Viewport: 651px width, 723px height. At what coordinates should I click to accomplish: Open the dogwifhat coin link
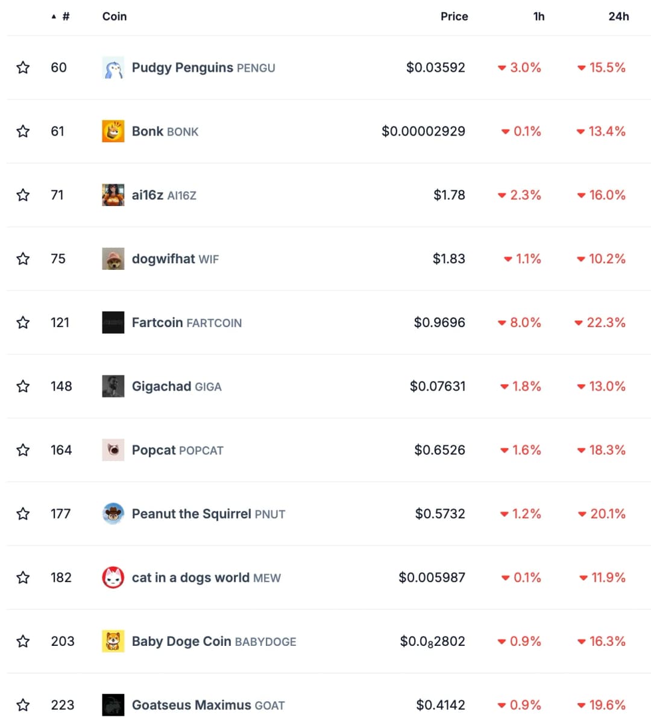point(163,259)
